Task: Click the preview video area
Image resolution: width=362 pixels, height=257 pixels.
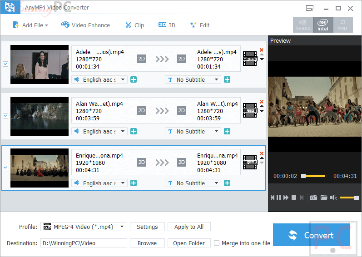Action: coord(315,107)
